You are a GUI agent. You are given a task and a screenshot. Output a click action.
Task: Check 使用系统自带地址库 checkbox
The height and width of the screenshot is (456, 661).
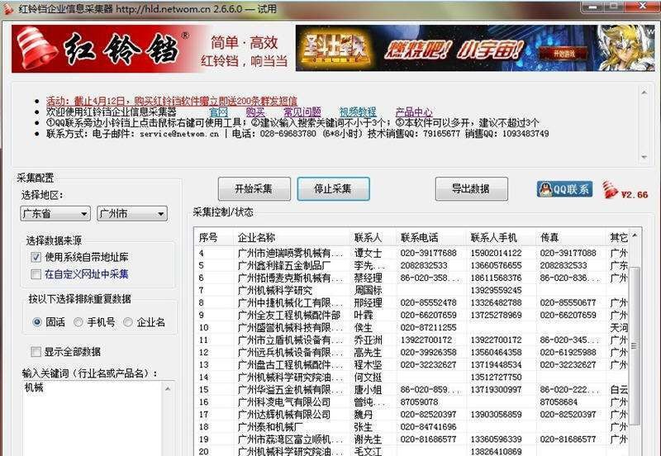[x=36, y=257]
